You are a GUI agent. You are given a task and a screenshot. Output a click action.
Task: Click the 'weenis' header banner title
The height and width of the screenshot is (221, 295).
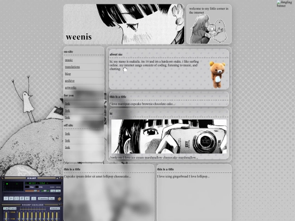(79, 37)
